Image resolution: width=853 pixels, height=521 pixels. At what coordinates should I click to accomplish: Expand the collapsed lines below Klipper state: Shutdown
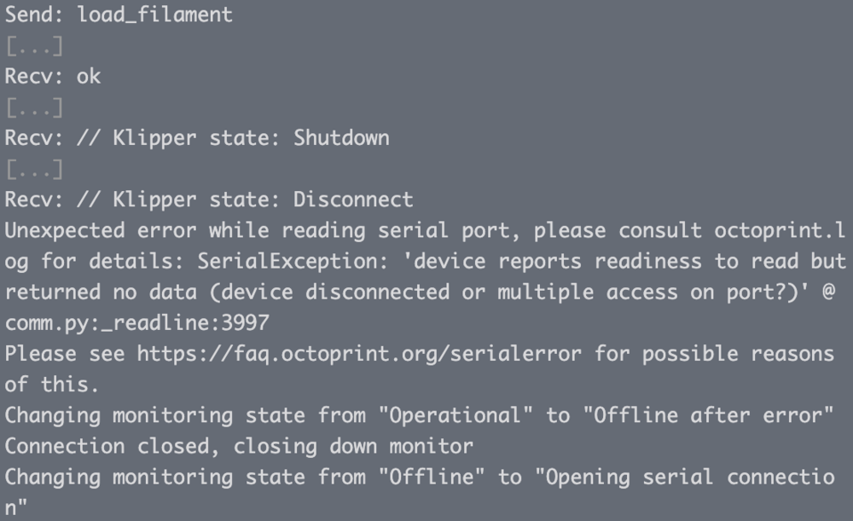coord(34,169)
